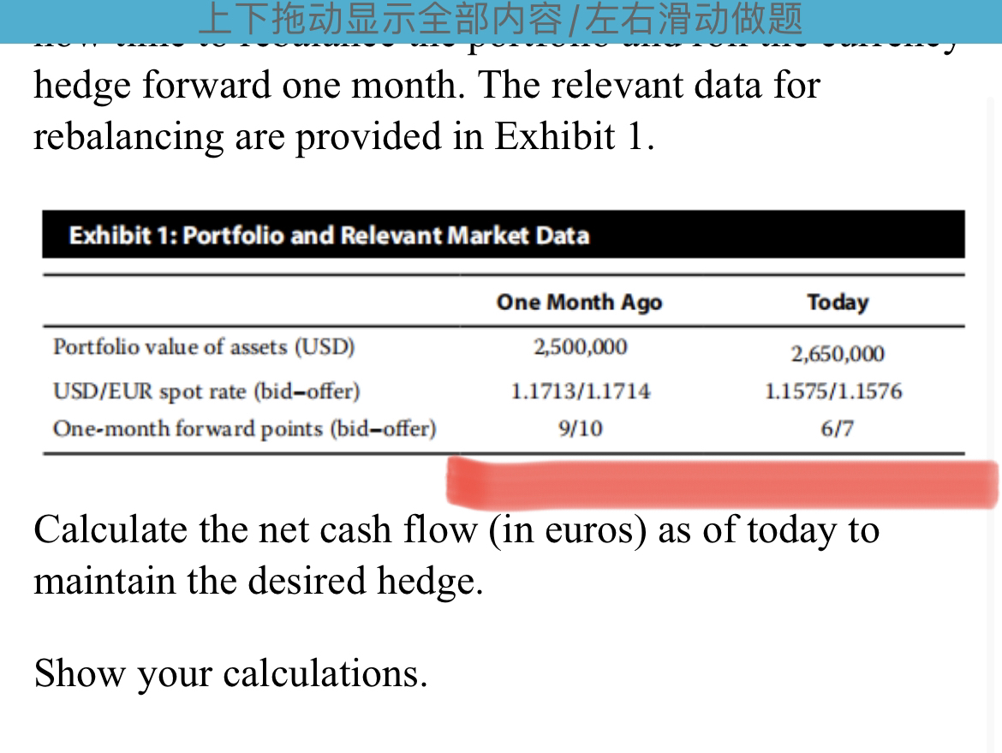Click the 'hedge forward one month' text line
This screenshot has height=753, width=1002.
tap(426, 86)
